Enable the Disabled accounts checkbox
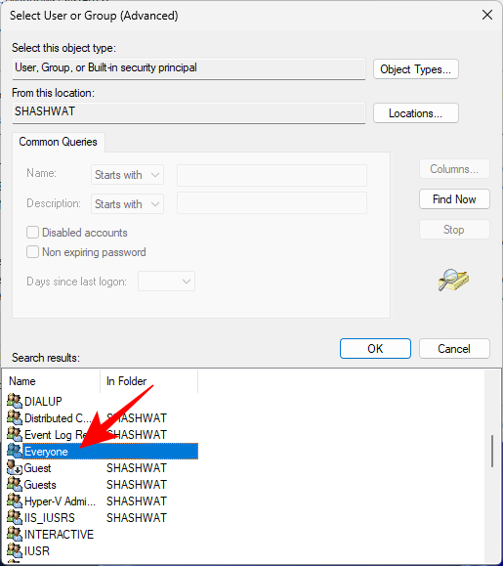 pyautogui.click(x=32, y=233)
